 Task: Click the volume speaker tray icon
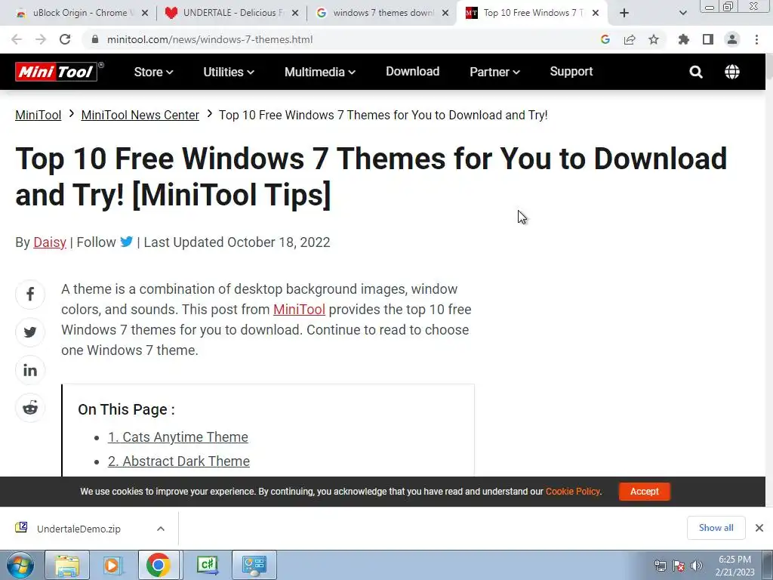click(696, 566)
